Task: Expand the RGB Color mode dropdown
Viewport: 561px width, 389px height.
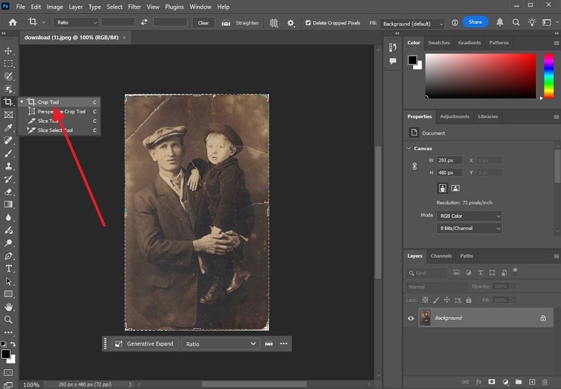Action: 469,216
